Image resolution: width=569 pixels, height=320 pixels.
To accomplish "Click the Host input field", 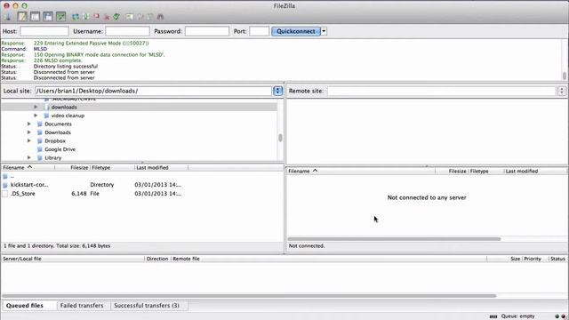I will (44, 31).
